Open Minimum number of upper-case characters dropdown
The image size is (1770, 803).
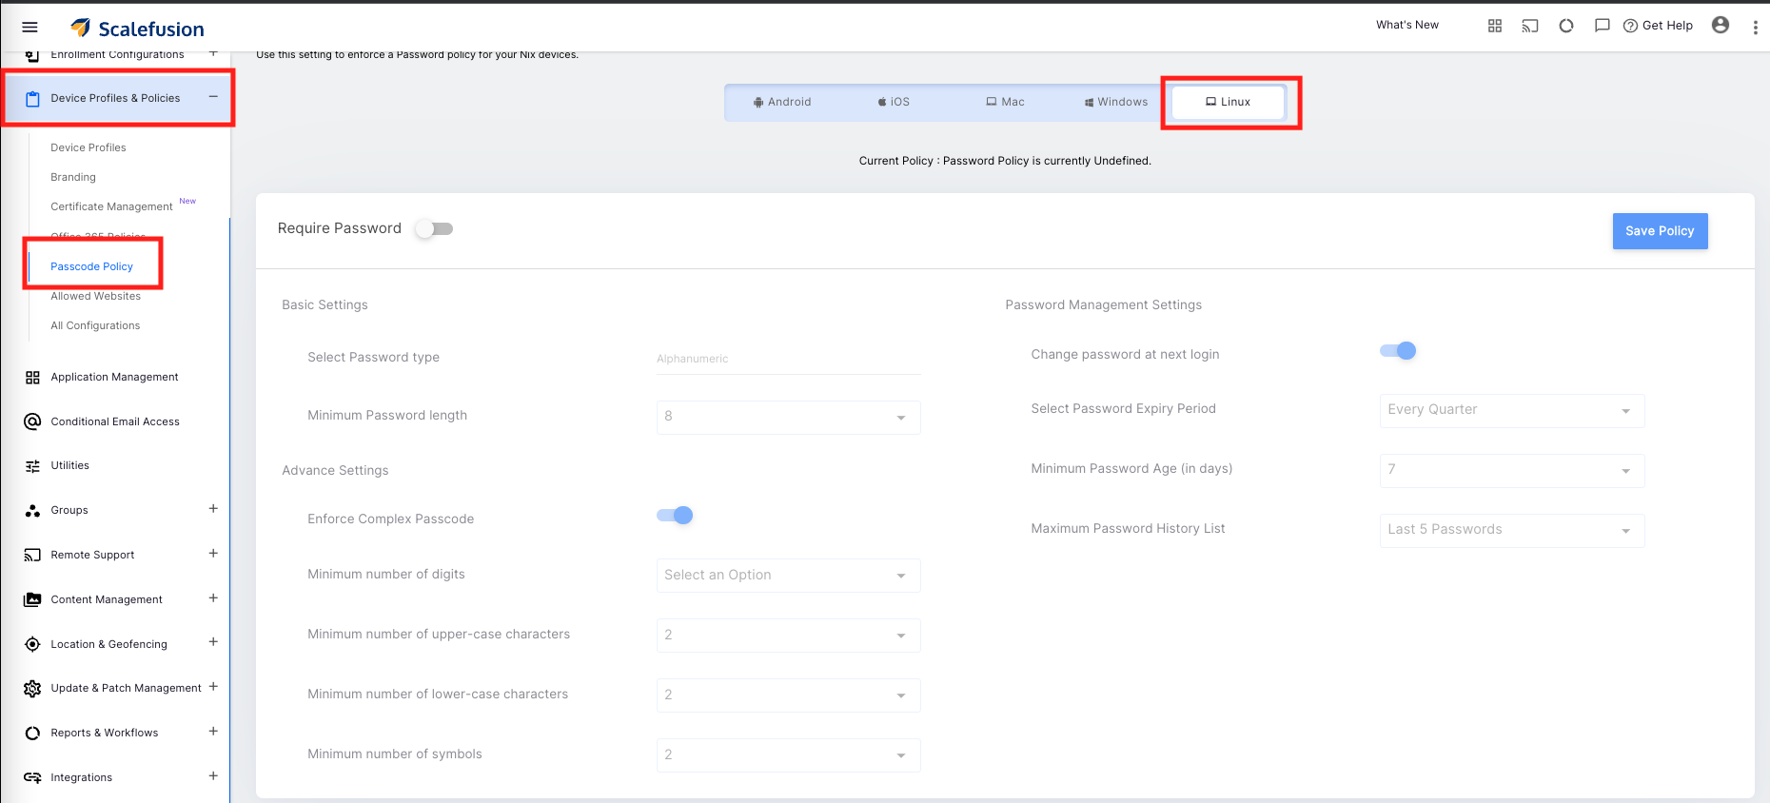pyautogui.click(x=788, y=636)
